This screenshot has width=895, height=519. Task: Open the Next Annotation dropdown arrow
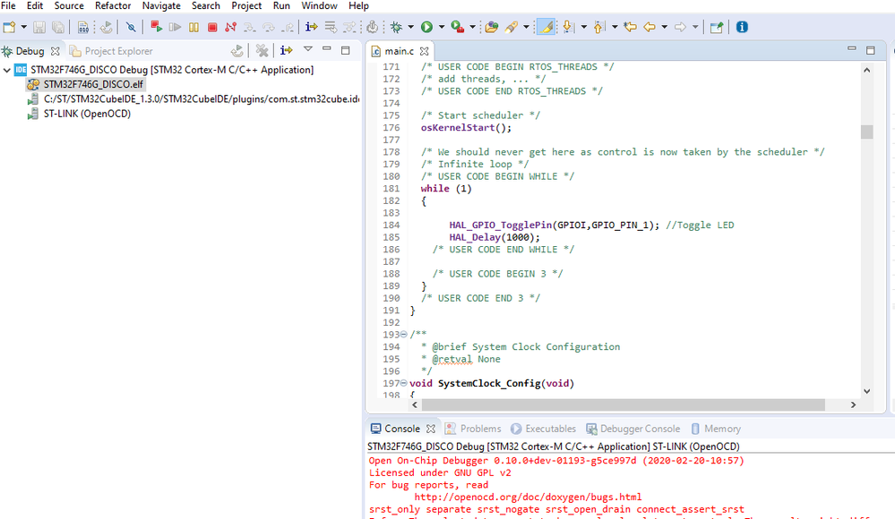tap(583, 27)
